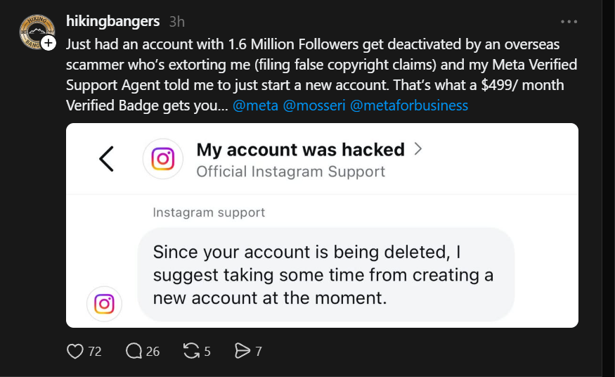This screenshot has height=377, width=615.
Task: View the hikingbangers profile picture
Action: 37,32
